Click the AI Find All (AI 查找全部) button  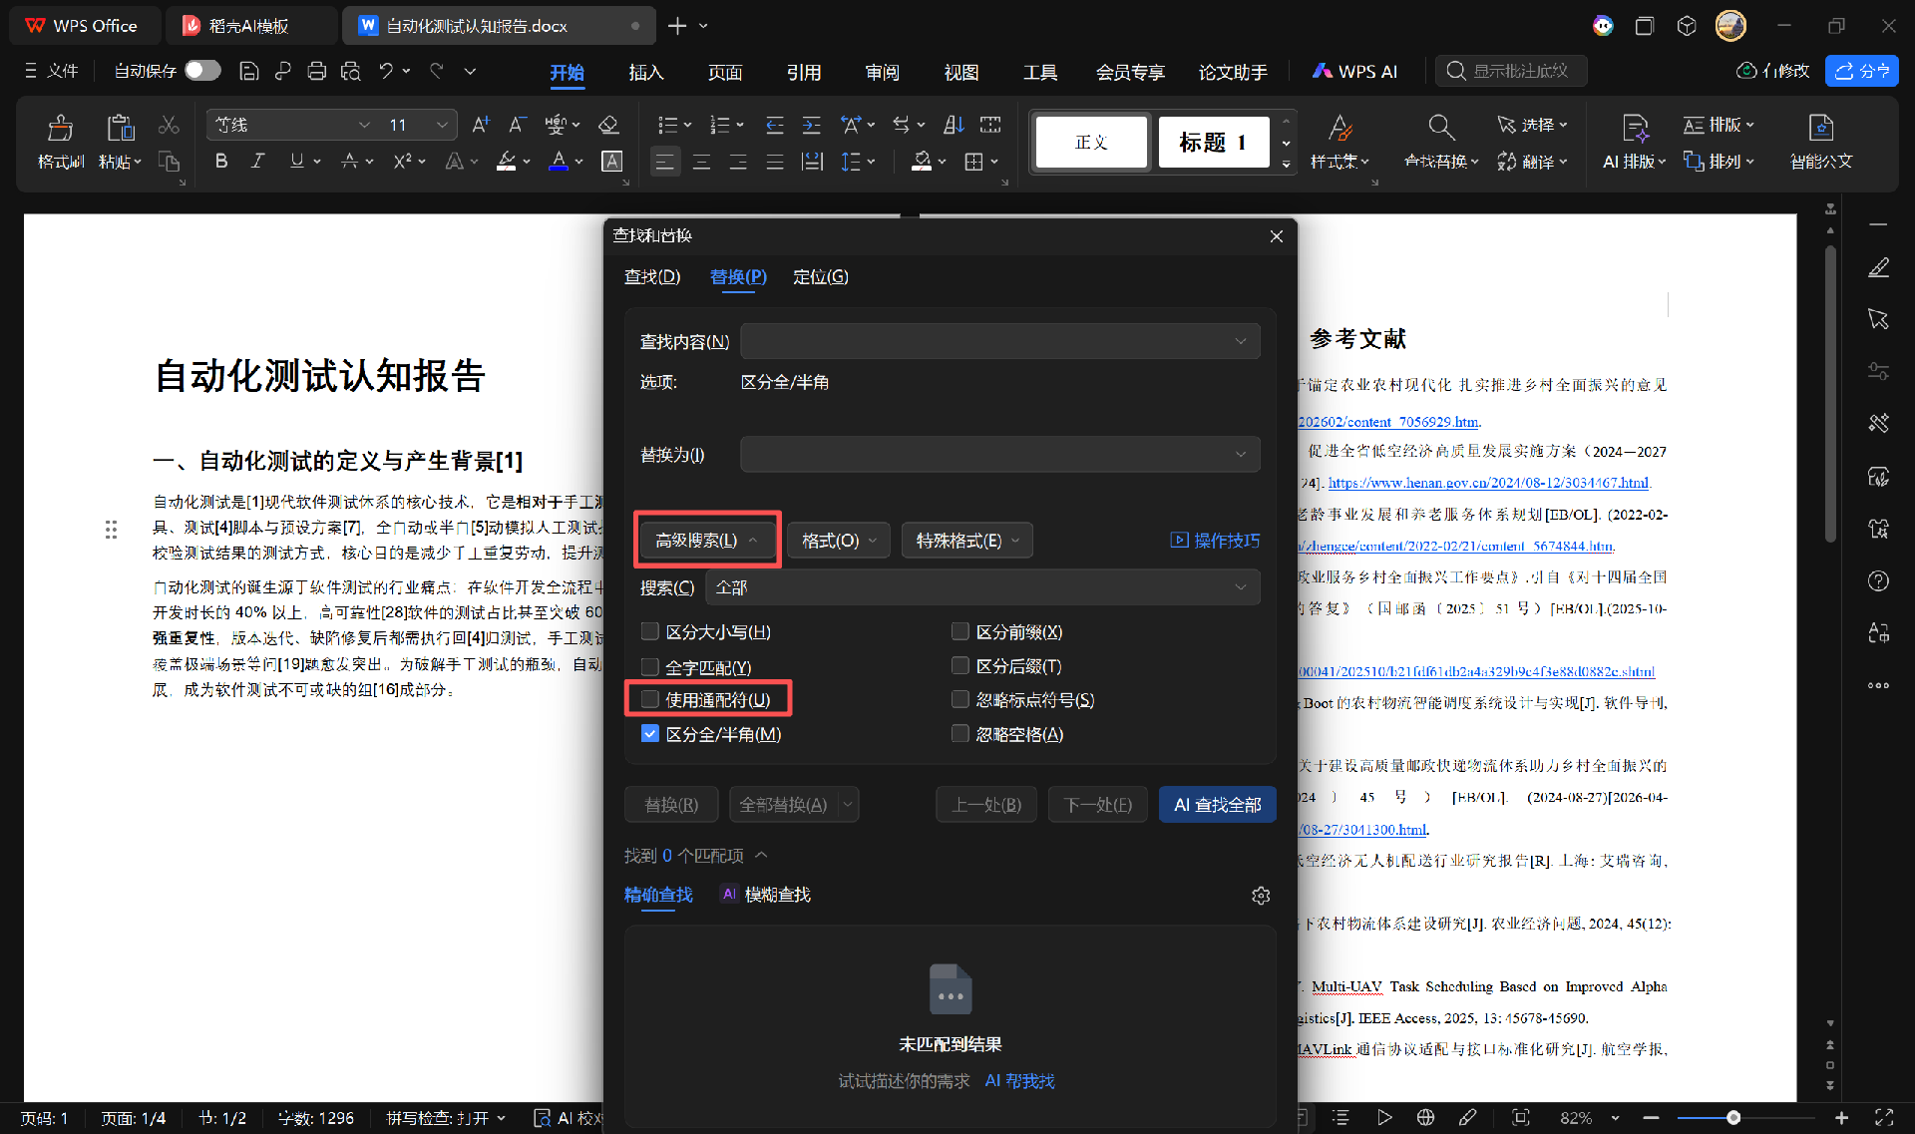(1218, 804)
